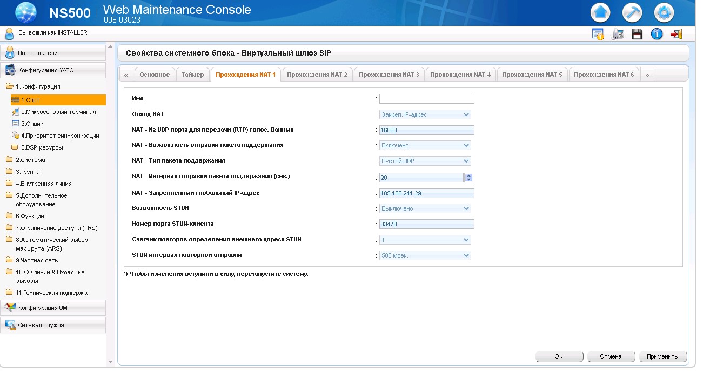Edit the global IP address field 185.166.241.29

pyautogui.click(x=426, y=193)
